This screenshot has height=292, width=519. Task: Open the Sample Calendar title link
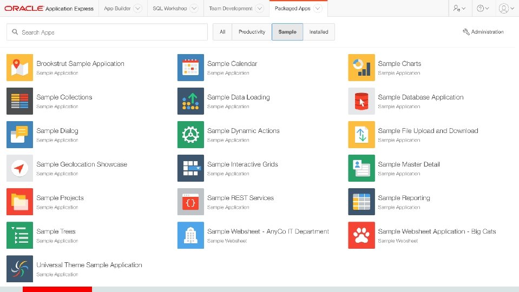point(232,63)
